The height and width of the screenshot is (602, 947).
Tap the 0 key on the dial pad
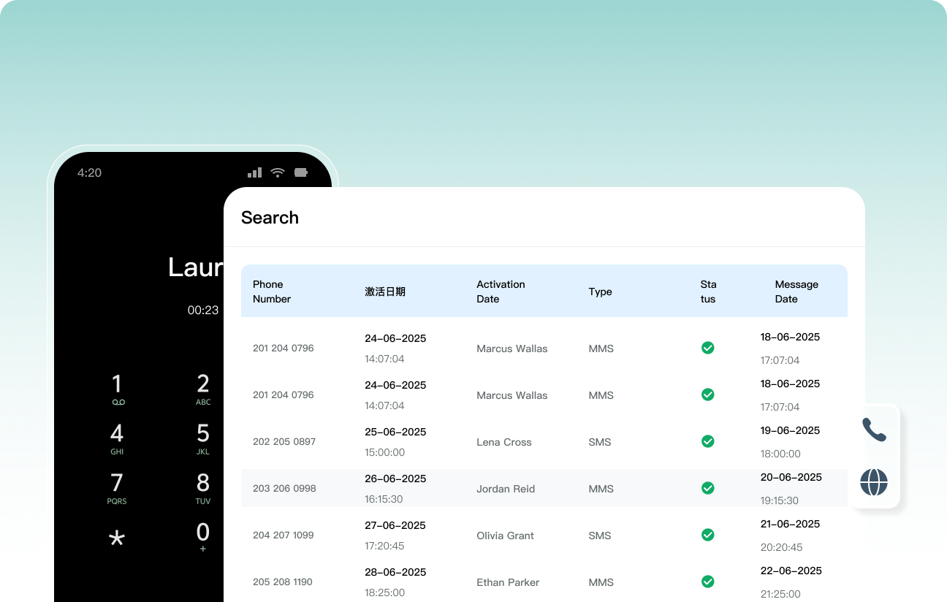click(x=203, y=536)
